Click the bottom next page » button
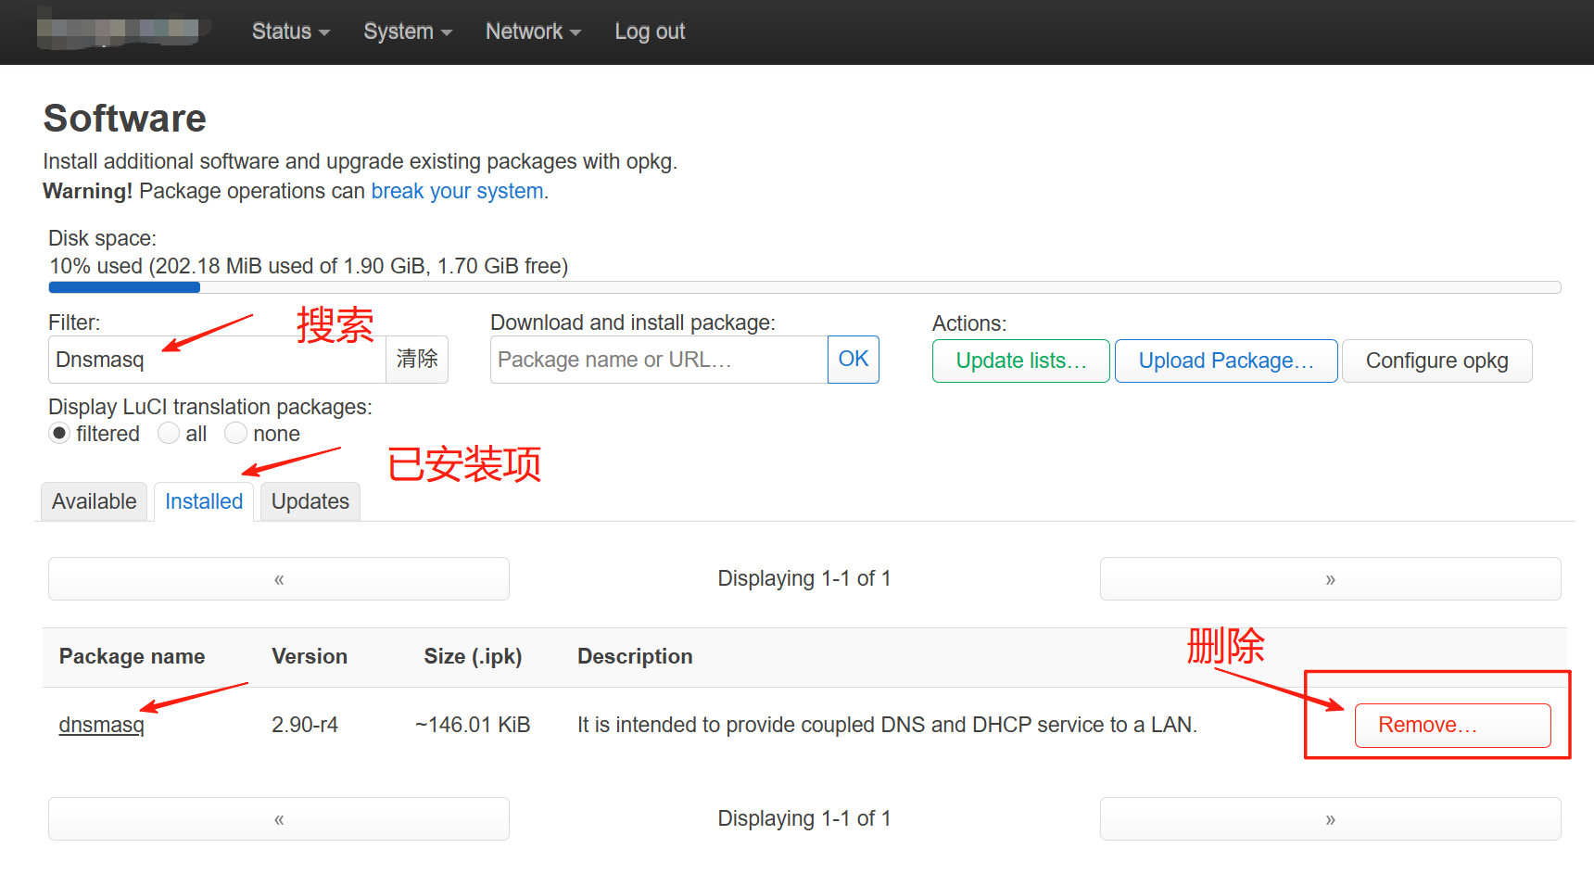Viewport: 1594px width, 873px height. pos(1330,819)
